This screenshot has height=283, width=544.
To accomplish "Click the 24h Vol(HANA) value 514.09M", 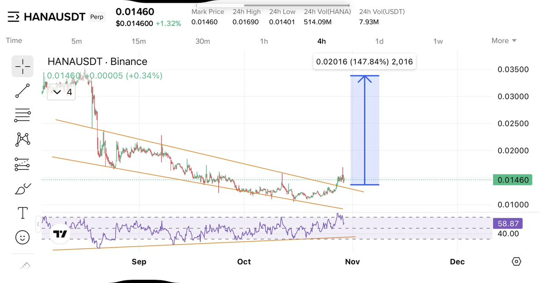I will point(318,22).
